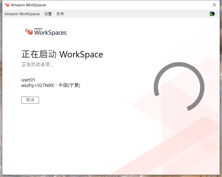Viewport: 222px width, 177px height.
Task: Click the wszhy+927N8X registration code
Action: point(38,85)
